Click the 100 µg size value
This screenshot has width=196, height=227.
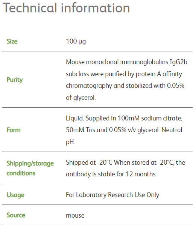click(76, 42)
